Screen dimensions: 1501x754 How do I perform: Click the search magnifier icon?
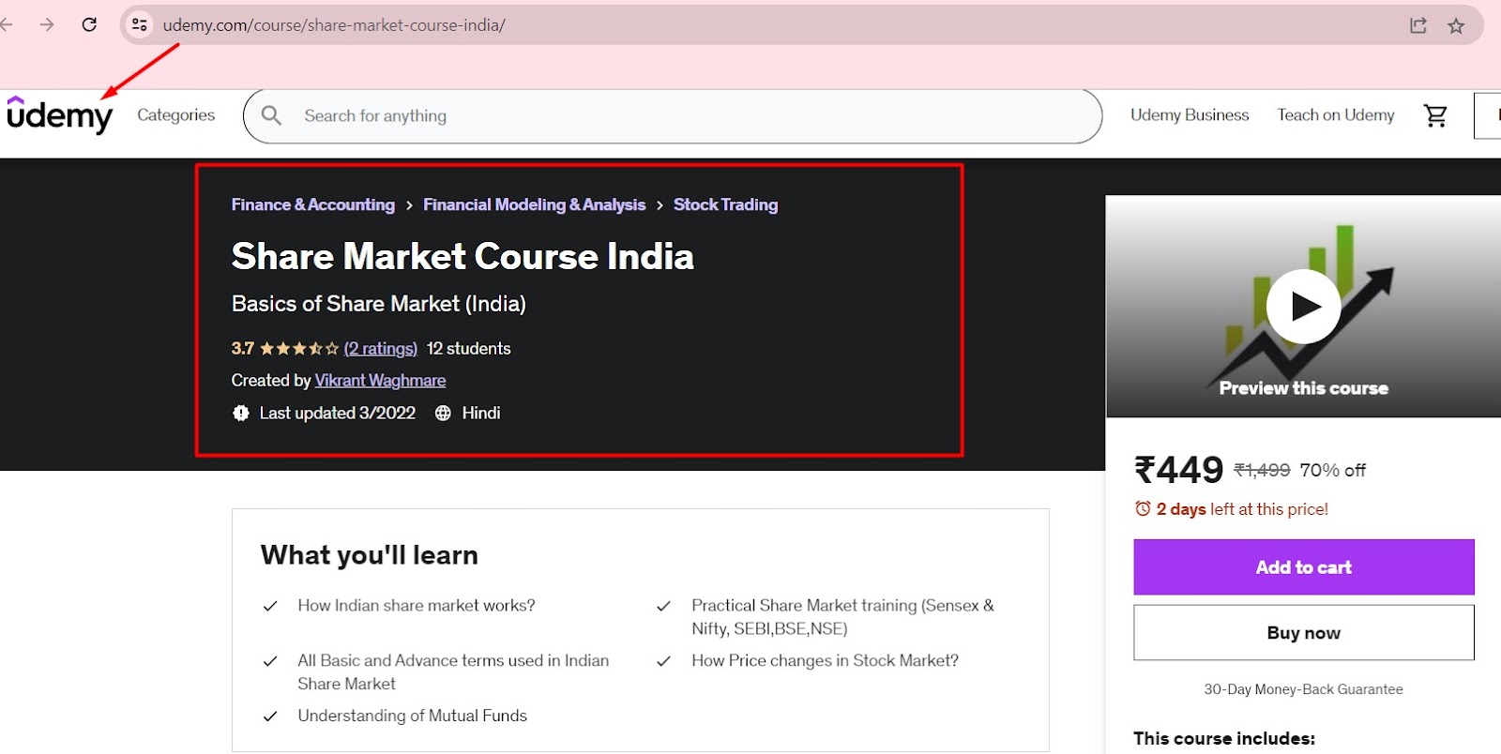coord(271,115)
